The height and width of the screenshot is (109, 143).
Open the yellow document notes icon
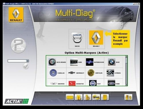click(x=105, y=97)
